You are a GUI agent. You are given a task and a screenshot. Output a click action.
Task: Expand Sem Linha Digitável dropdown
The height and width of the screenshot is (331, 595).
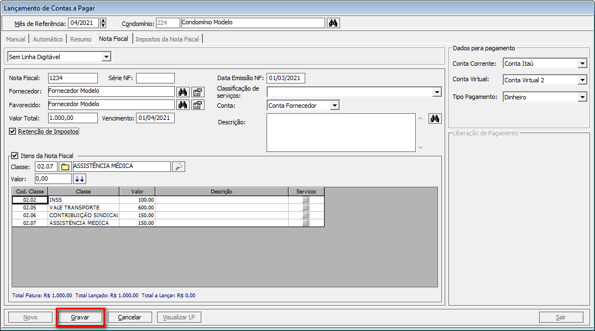pyautogui.click(x=106, y=57)
